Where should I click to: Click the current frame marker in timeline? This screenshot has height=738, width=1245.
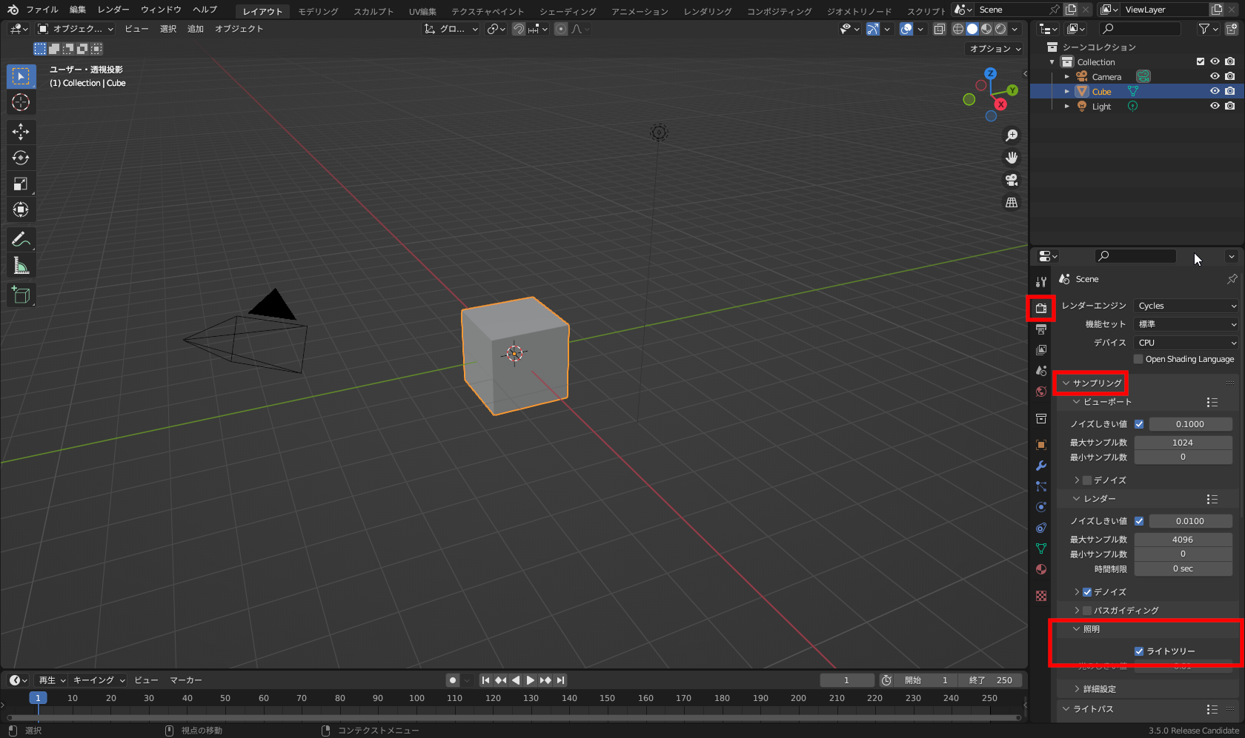tap(38, 698)
